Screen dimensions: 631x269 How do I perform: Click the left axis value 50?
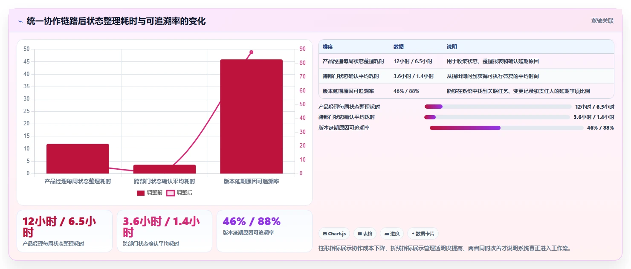coord(26,49)
